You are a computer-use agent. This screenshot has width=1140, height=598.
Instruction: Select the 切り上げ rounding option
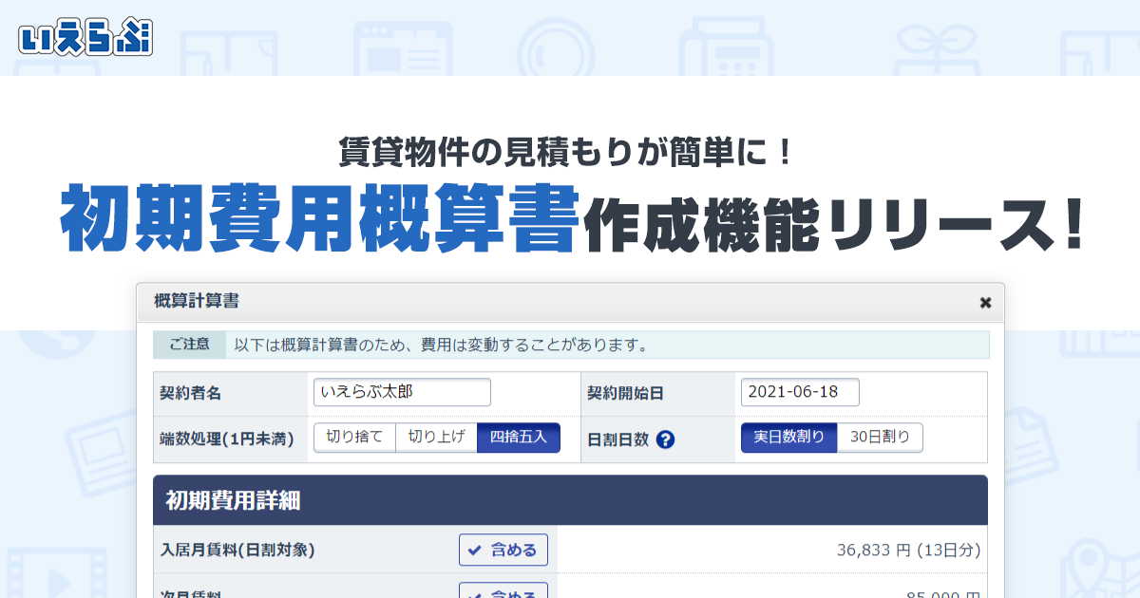[435, 438]
